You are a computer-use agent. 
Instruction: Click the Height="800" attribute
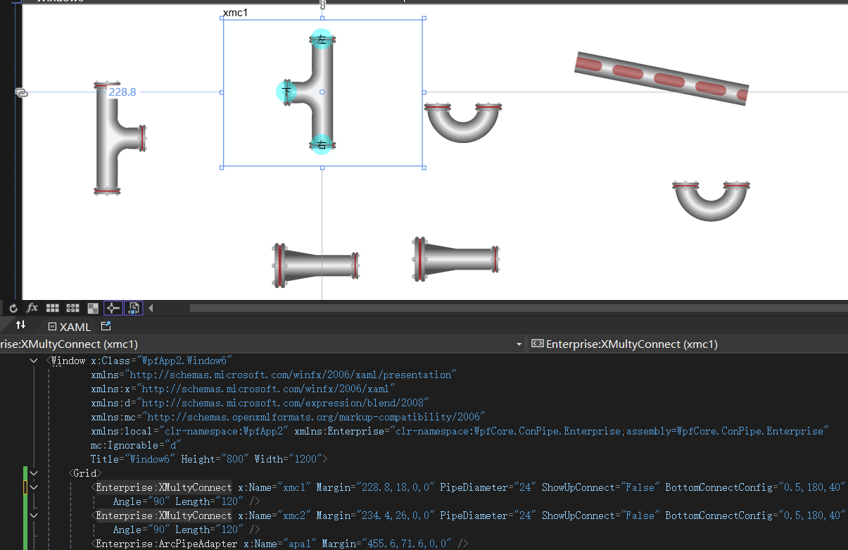(215, 459)
